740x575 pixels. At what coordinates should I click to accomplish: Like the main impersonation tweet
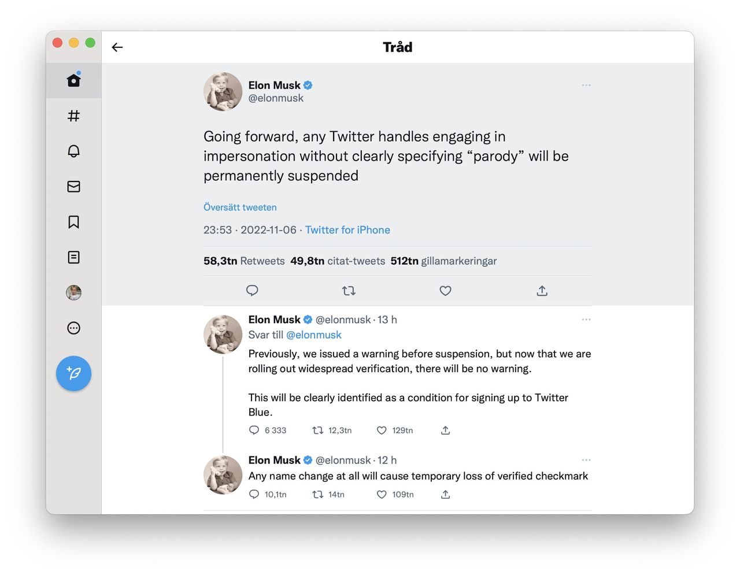tap(445, 291)
